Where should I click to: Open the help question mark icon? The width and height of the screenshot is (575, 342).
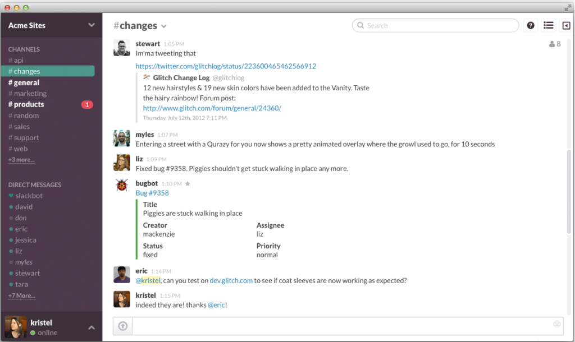(x=530, y=25)
